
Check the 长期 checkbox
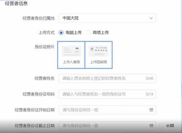161,126
